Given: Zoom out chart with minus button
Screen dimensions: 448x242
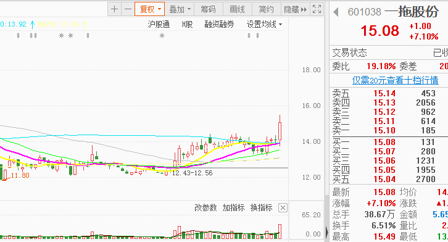Looking at the screenshot, I should [x=128, y=9].
